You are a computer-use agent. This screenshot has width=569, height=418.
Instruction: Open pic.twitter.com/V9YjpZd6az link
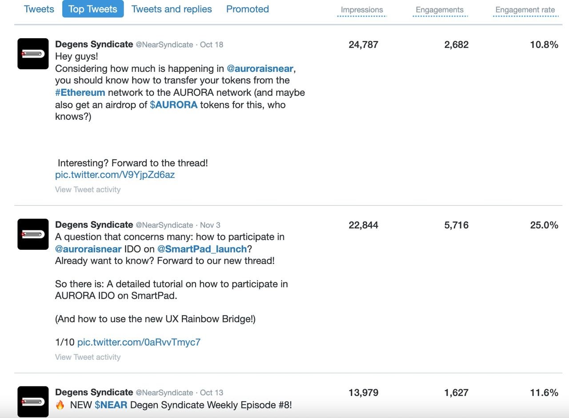115,174
